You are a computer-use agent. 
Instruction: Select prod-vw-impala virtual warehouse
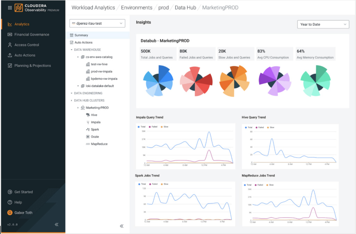click(101, 72)
